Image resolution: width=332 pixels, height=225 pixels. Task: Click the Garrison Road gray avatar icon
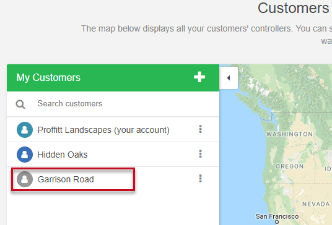25,179
